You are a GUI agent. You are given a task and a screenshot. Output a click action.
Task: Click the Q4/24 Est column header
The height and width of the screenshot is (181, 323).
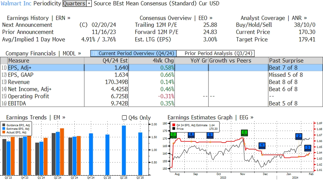[x=106, y=61]
